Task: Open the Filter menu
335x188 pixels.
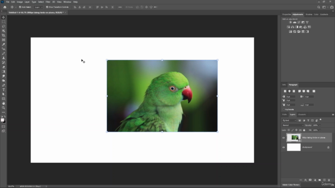Action: point(48,2)
